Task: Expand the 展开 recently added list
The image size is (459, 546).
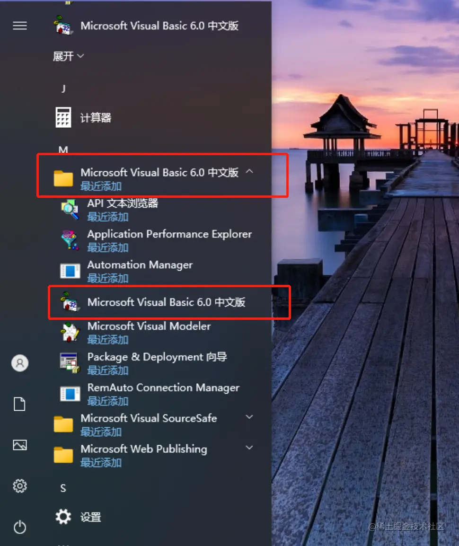Action: click(x=68, y=56)
